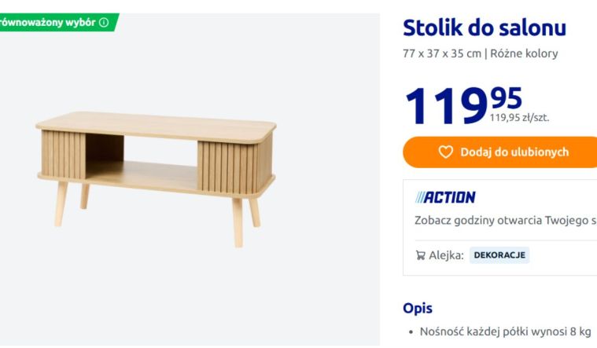
Task: Click the 119,95 zł/szt. unit price text
Action: tap(519, 119)
